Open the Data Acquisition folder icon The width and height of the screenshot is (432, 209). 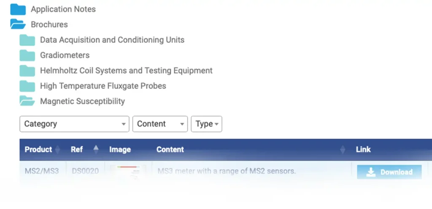pyautogui.click(x=27, y=40)
